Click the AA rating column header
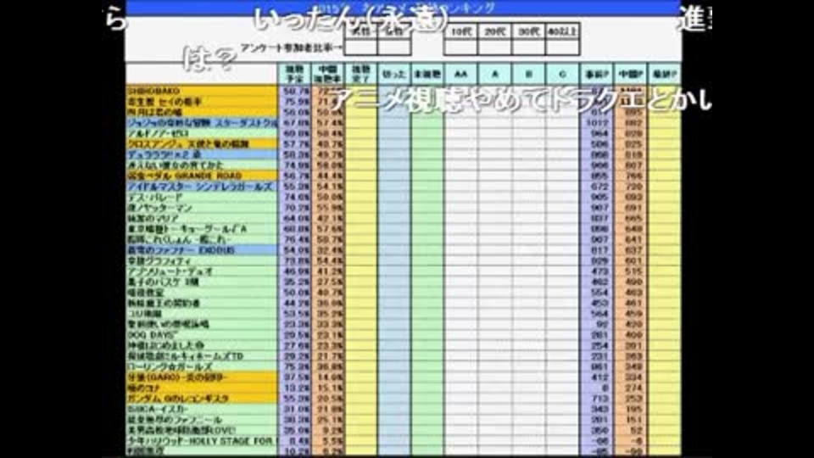 pos(460,75)
